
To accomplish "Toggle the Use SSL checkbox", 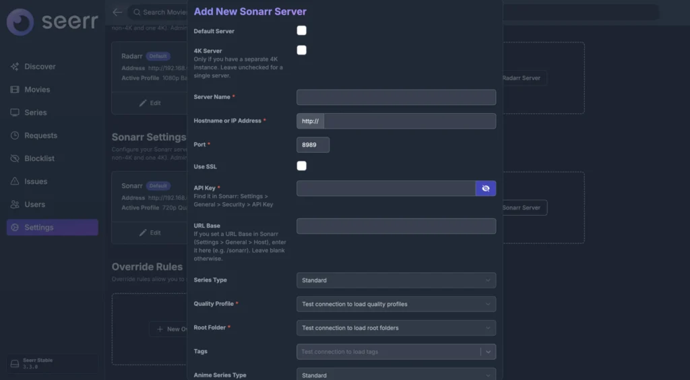I will click(301, 166).
